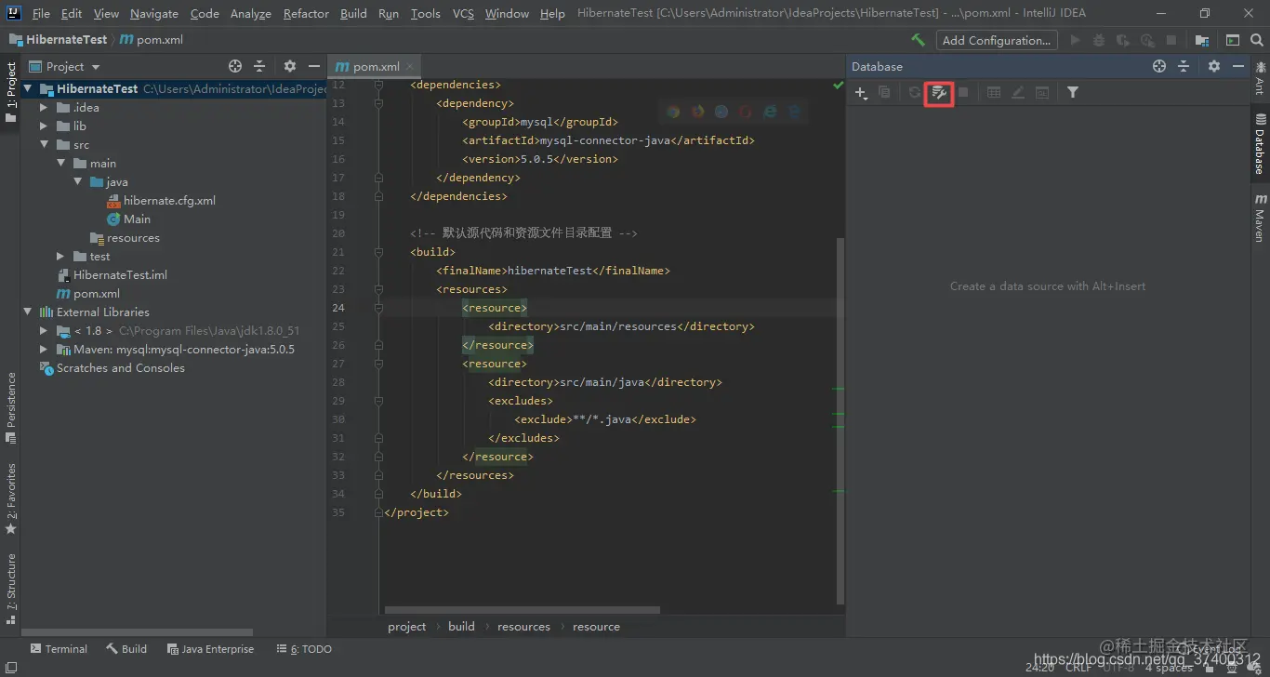Open the Ant side tab

(x=1261, y=78)
